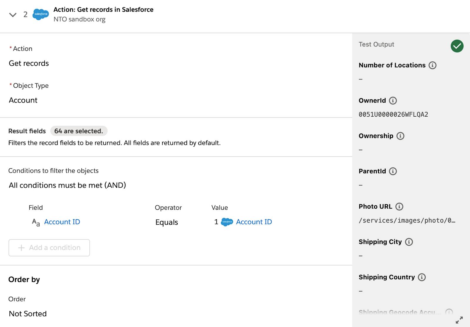Image resolution: width=470 pixels, height=327 pixels.
Task: Click the Salesforce cloud logo in header
Action: [x=41, y=14]
